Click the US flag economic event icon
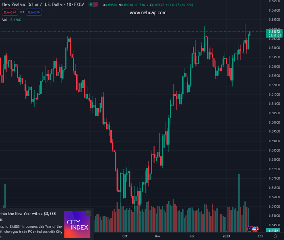 click(255, 229)
